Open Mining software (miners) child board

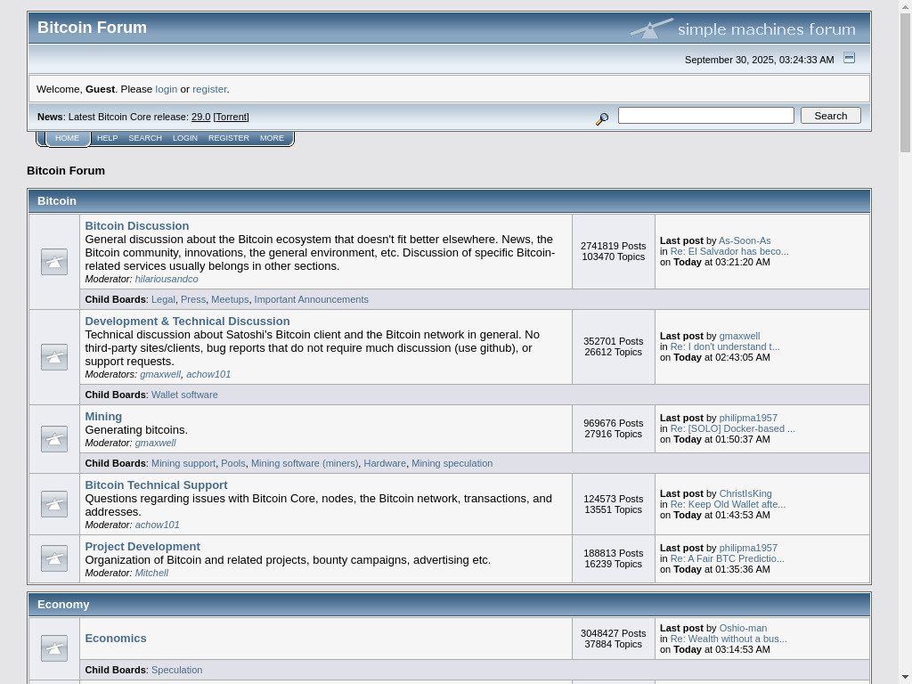pos(305,463)
